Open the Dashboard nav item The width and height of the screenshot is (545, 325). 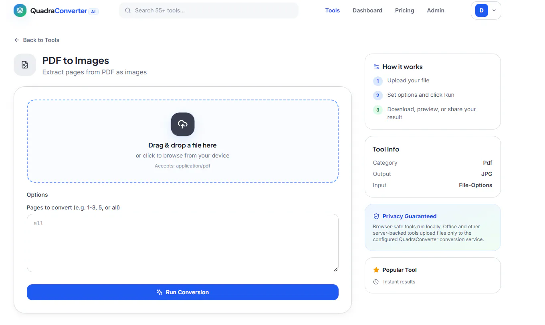click(367, 10)
